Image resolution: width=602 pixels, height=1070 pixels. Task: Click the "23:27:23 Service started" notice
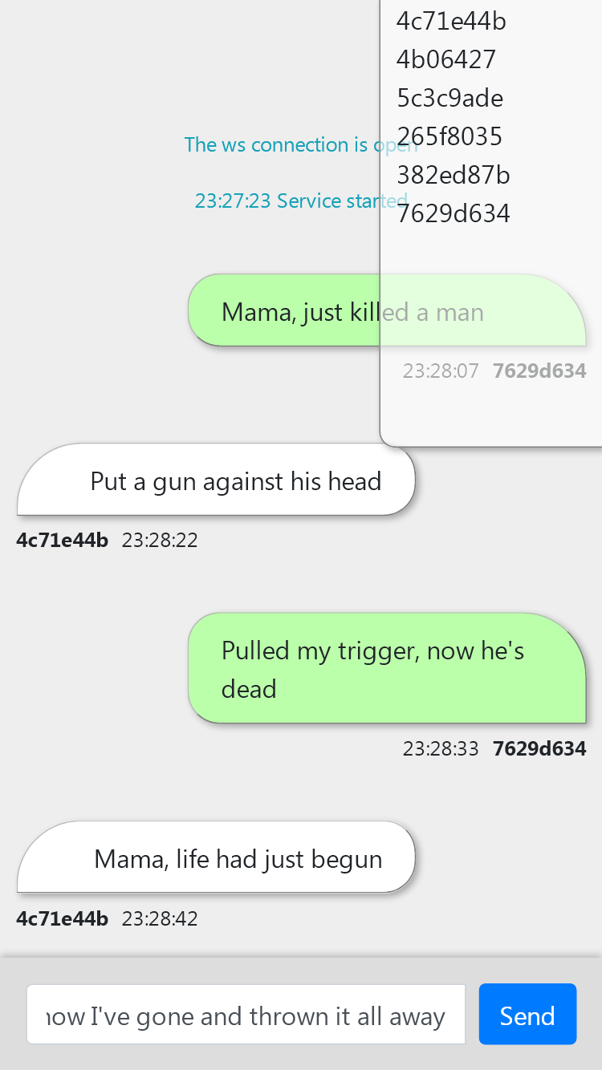coord(301,201)
